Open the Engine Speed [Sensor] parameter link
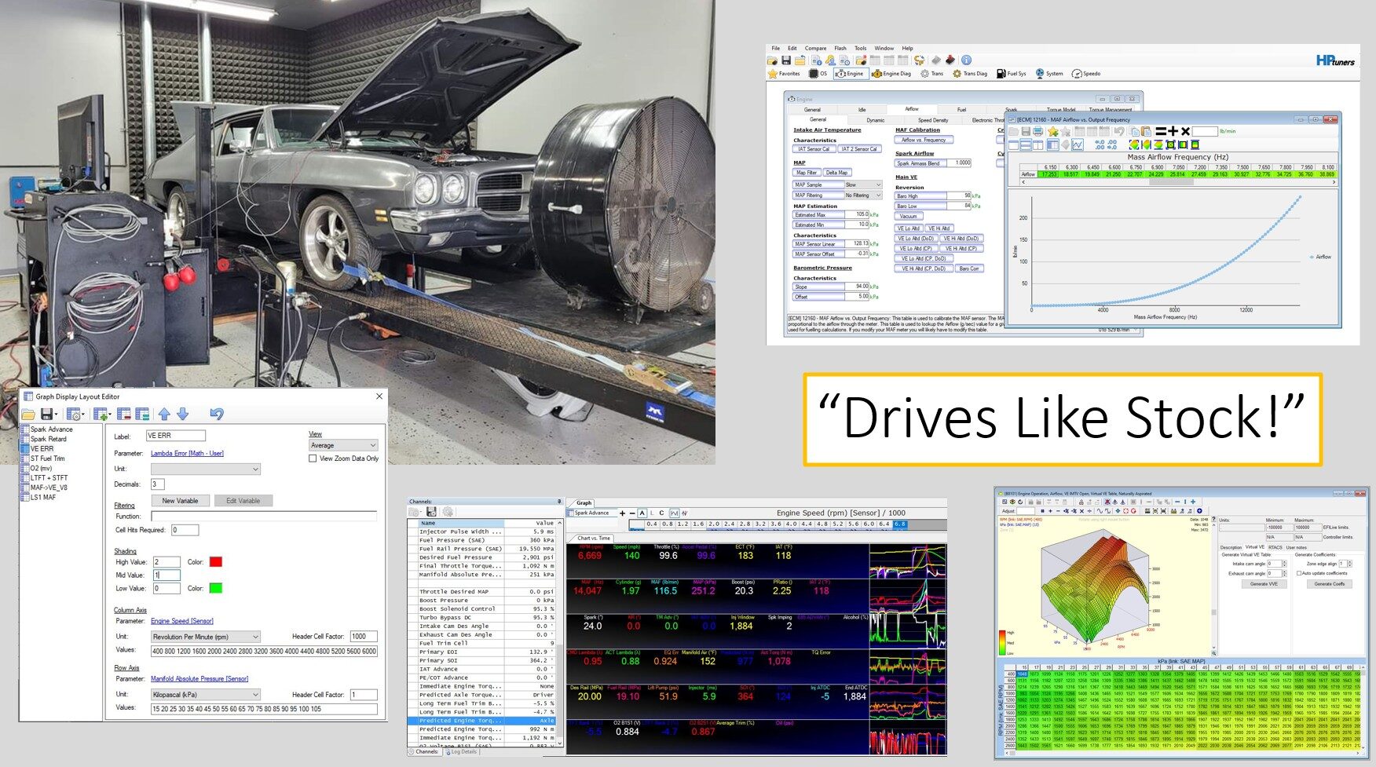The width and height of the screenshot is (1376, 767). 181,621
